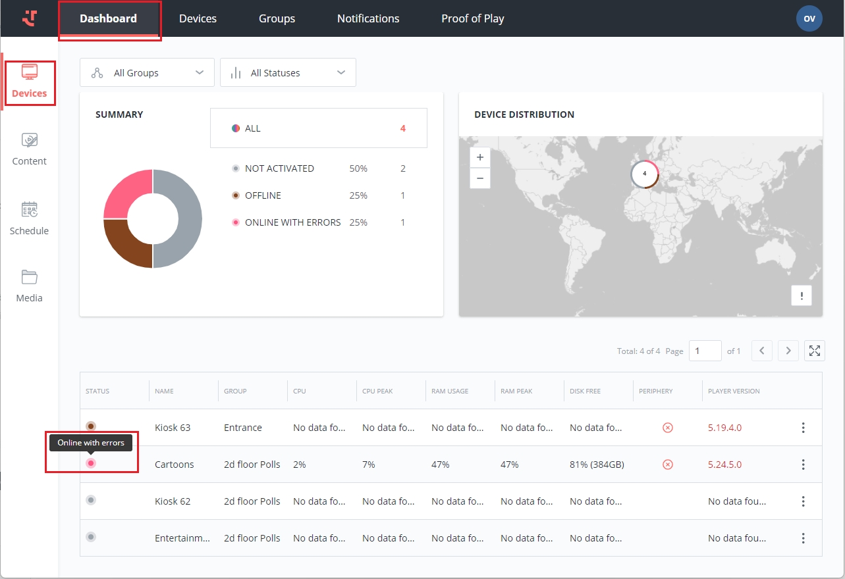Open the three-dot menu for Kiosk 63
Screen dimensions: 845x579
coord(803,428)
